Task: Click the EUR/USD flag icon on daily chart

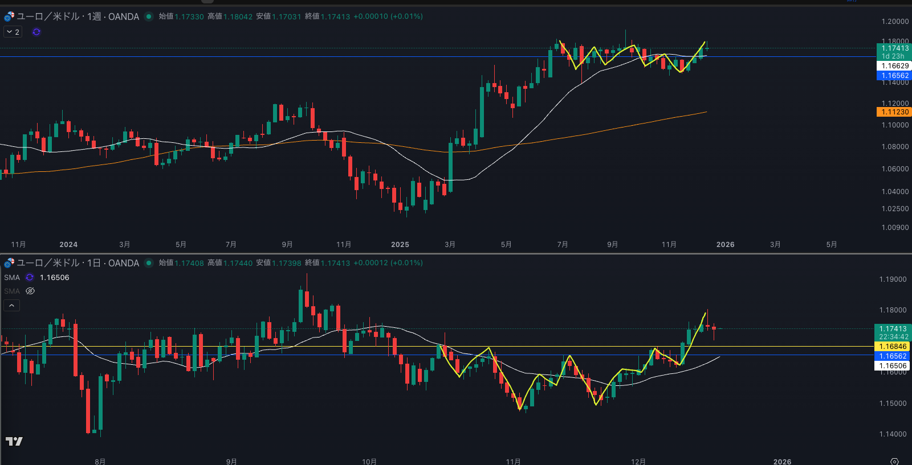Action: click(9, 263)
